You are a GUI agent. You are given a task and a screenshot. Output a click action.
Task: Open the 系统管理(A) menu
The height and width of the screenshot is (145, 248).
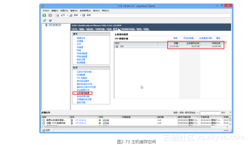(85, 11)
